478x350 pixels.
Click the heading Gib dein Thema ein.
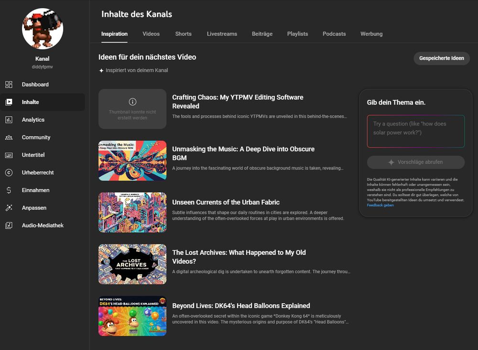396,103
